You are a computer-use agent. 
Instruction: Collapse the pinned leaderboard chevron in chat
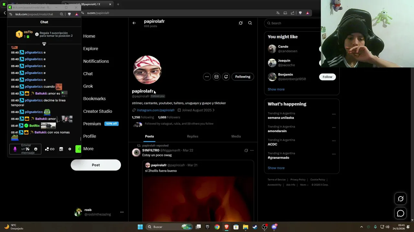coord(44,44)
